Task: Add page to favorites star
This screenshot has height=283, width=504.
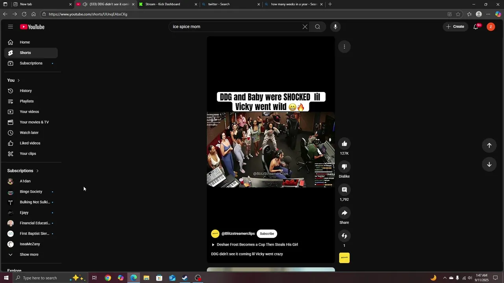Action: (458, 14)
